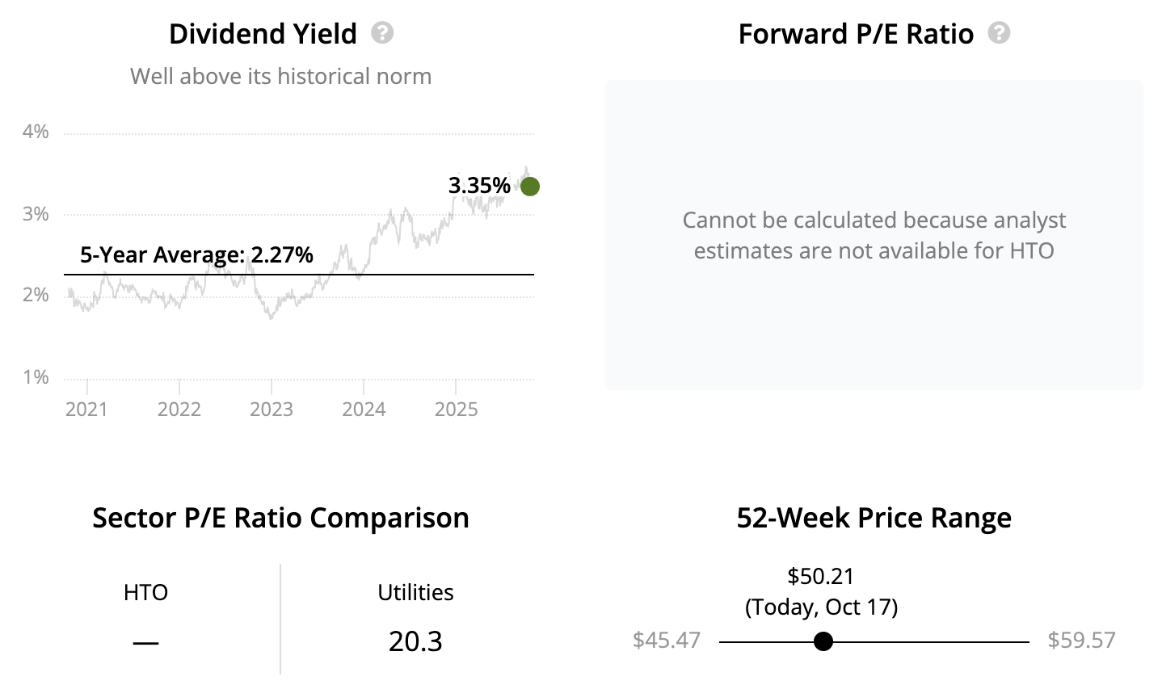This screenshot has width=1162, height=685.
Task: Click the $59.57 52-week high price
Action: [x=1081, y=641]
